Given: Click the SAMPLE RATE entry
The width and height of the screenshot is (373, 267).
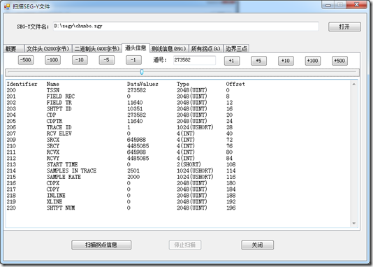Looking at the screenshot, I should (64, 177).
